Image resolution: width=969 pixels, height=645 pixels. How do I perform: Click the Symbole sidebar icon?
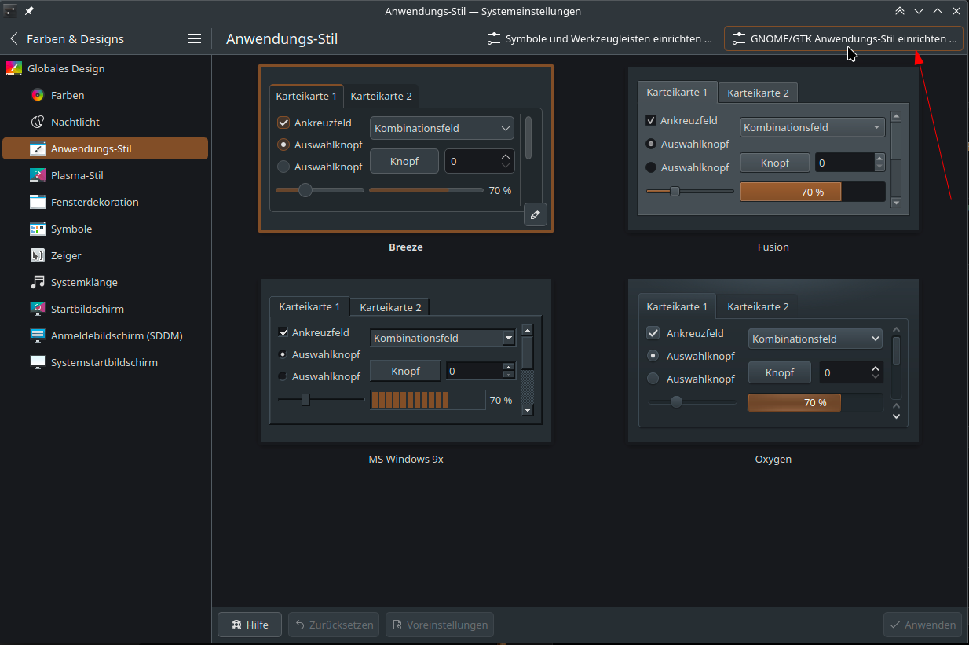[x=37, y=229]
